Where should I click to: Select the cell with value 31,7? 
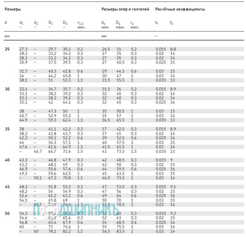click(23, 71)
